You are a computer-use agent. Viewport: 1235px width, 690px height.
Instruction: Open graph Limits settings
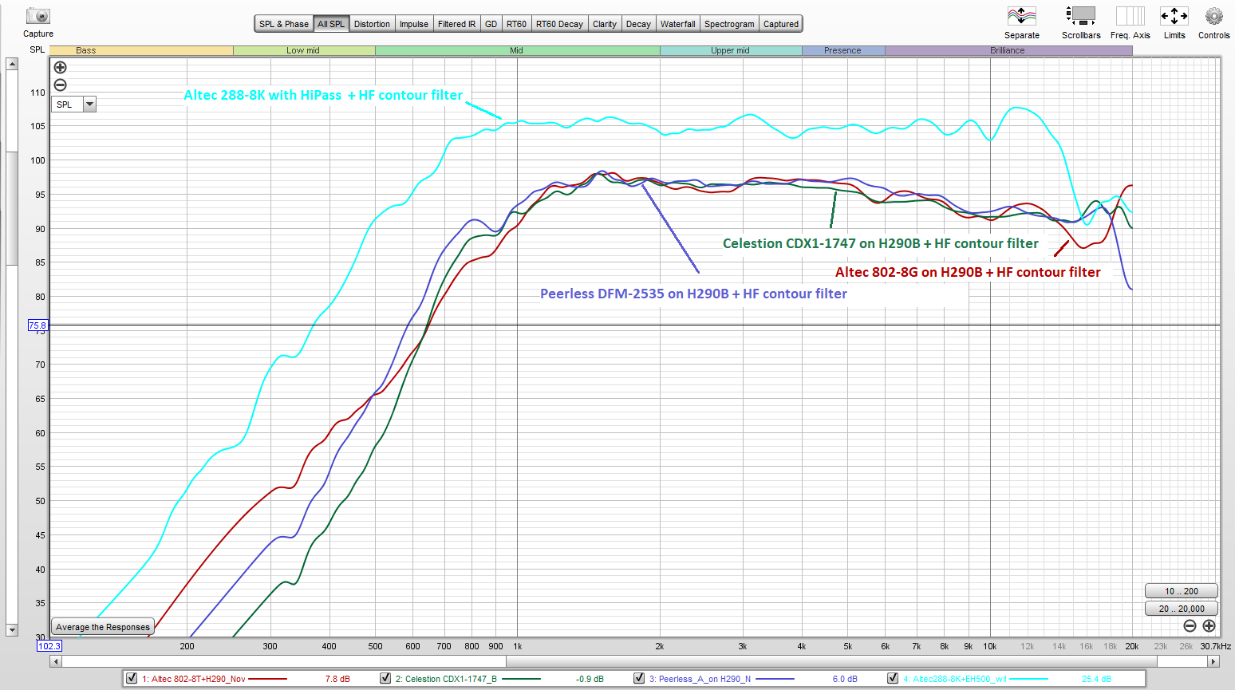tap(1174, 16)
